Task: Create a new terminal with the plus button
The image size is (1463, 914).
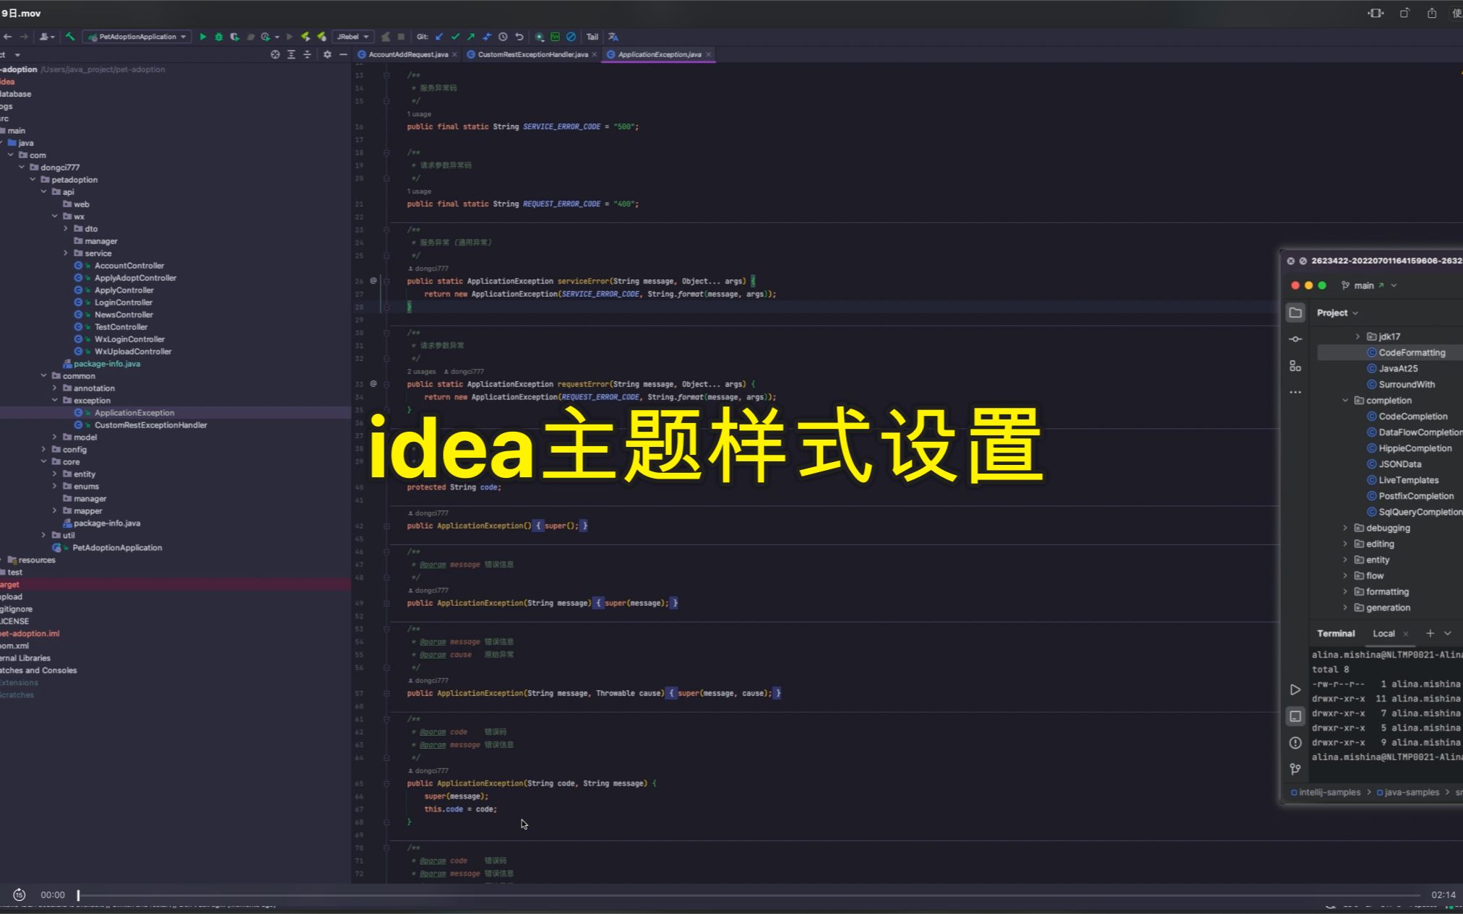Action: coord(1431,633)
